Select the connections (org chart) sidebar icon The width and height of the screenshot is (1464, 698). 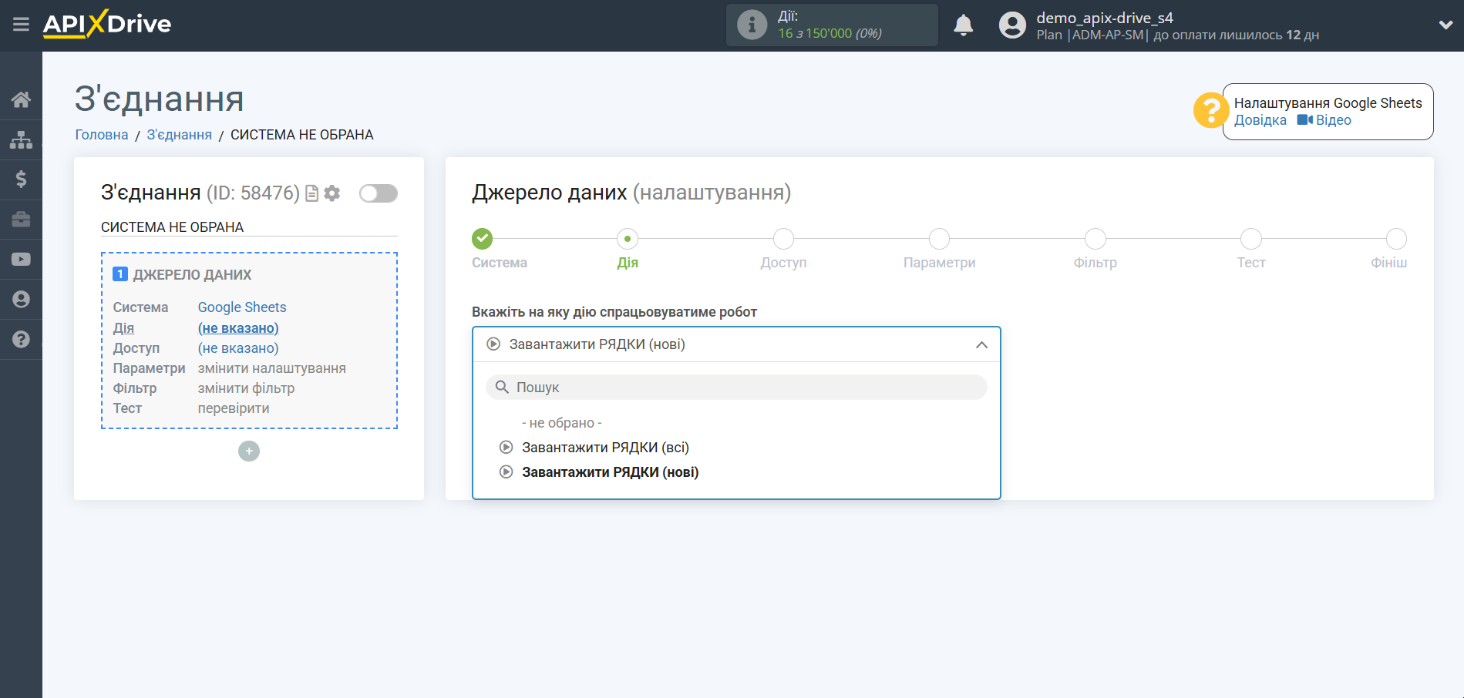(21, 139)
